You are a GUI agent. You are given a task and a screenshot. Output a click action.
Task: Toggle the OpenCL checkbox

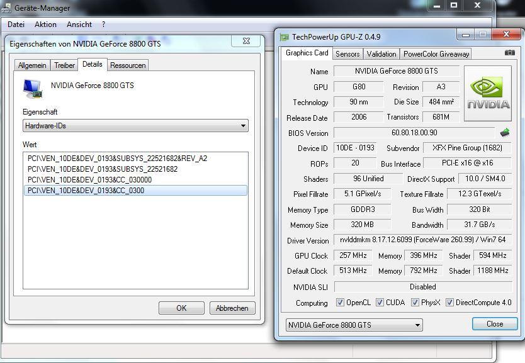click(340, 303)
